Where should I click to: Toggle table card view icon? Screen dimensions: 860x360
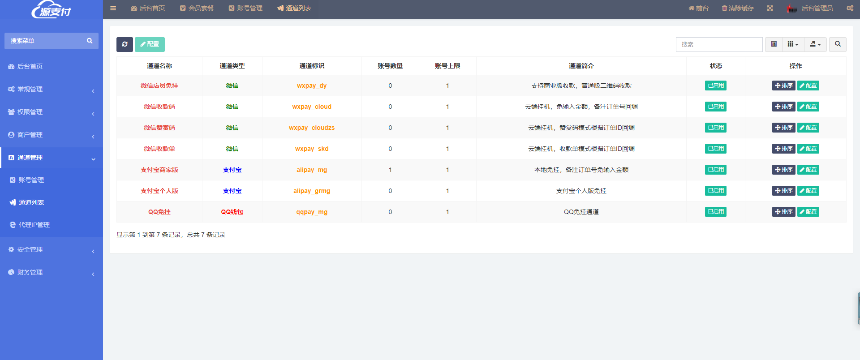pos(774,44)
